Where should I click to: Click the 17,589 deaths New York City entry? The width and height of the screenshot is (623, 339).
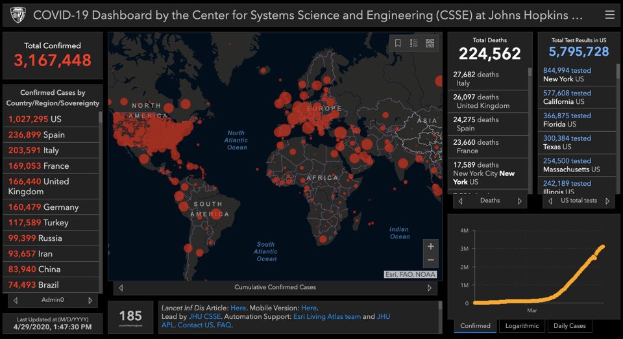tap(488, 173)
